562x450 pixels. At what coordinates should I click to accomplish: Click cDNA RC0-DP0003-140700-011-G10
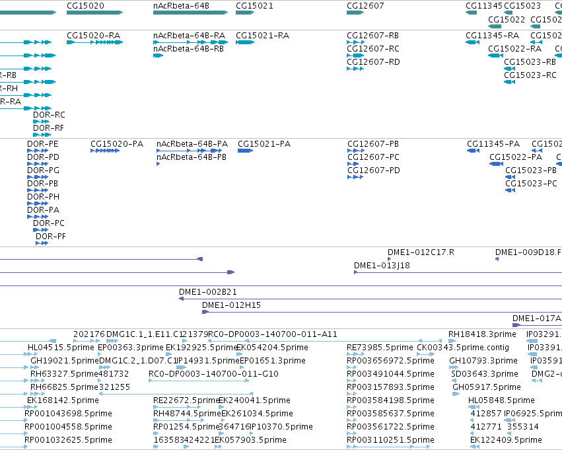point(199,381)
